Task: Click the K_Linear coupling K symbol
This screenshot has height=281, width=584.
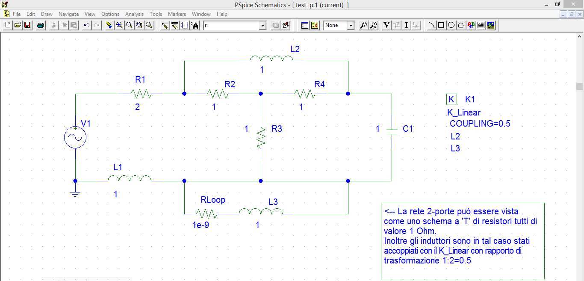Action: (x=451, y=99)
